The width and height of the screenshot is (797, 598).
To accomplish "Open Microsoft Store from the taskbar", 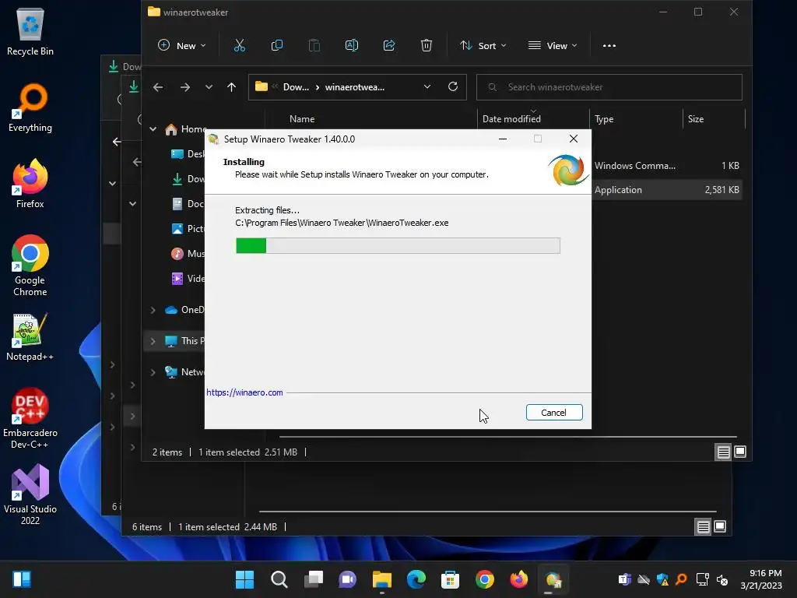I will 451,579.
